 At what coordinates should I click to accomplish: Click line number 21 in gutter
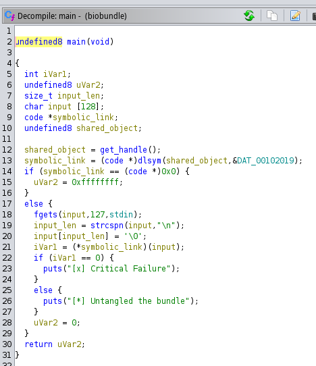pyautogui.click(x=7, y=247)
